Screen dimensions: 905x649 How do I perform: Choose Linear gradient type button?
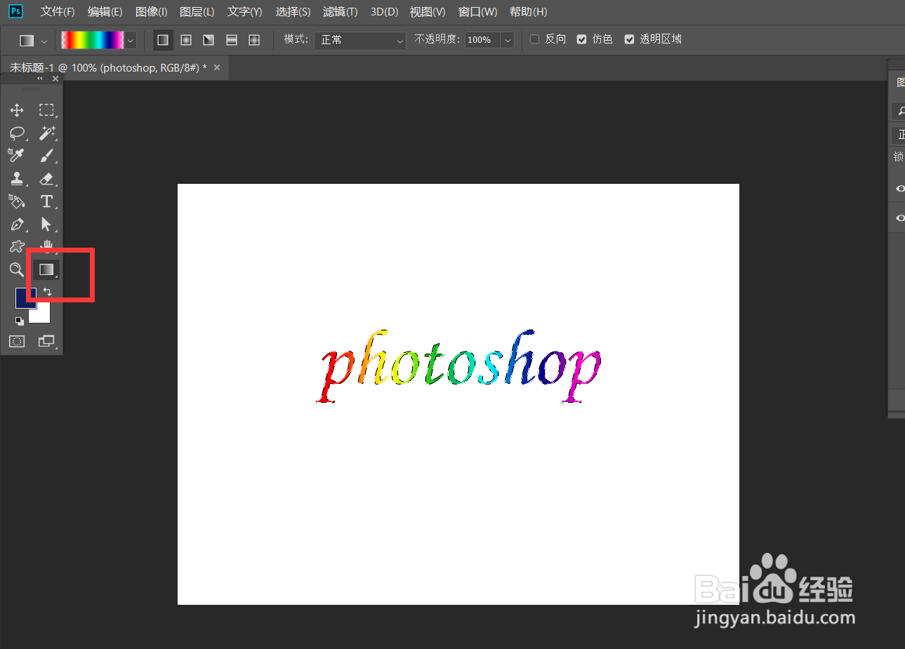coord(163,40)
